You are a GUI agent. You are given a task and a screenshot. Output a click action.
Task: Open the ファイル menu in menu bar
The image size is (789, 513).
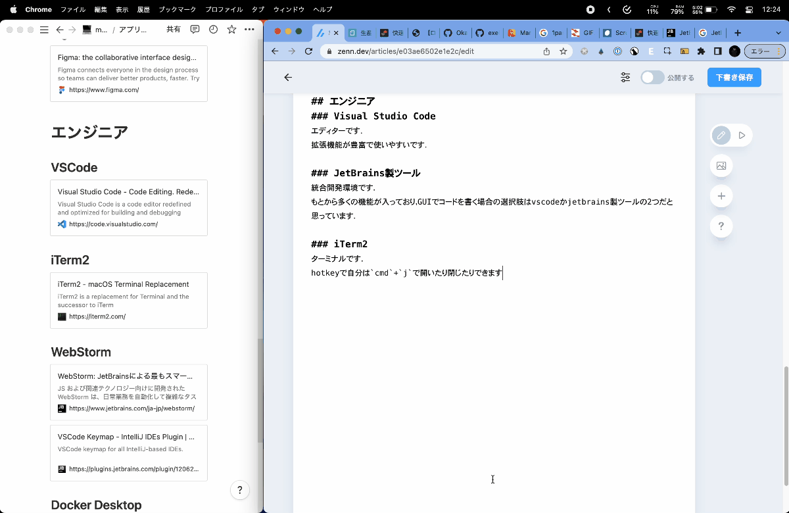73,10
